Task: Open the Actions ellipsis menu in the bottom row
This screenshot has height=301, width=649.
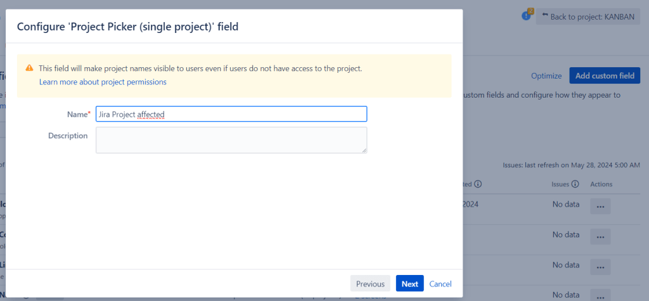Action: [600, 295]
